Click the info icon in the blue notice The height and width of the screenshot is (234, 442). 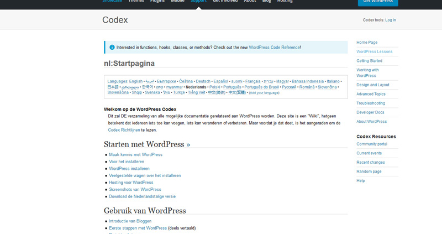click(x=112, y=48)
